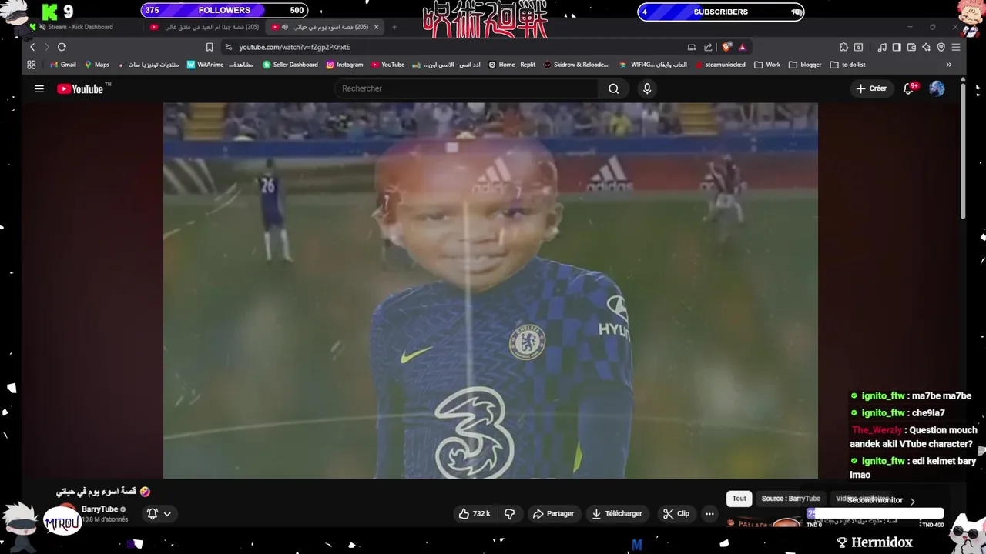The image size is (986, 554).
Task: Click the YouTube search magnifier button
Action: pyautogui.click(x=613, y=88)
